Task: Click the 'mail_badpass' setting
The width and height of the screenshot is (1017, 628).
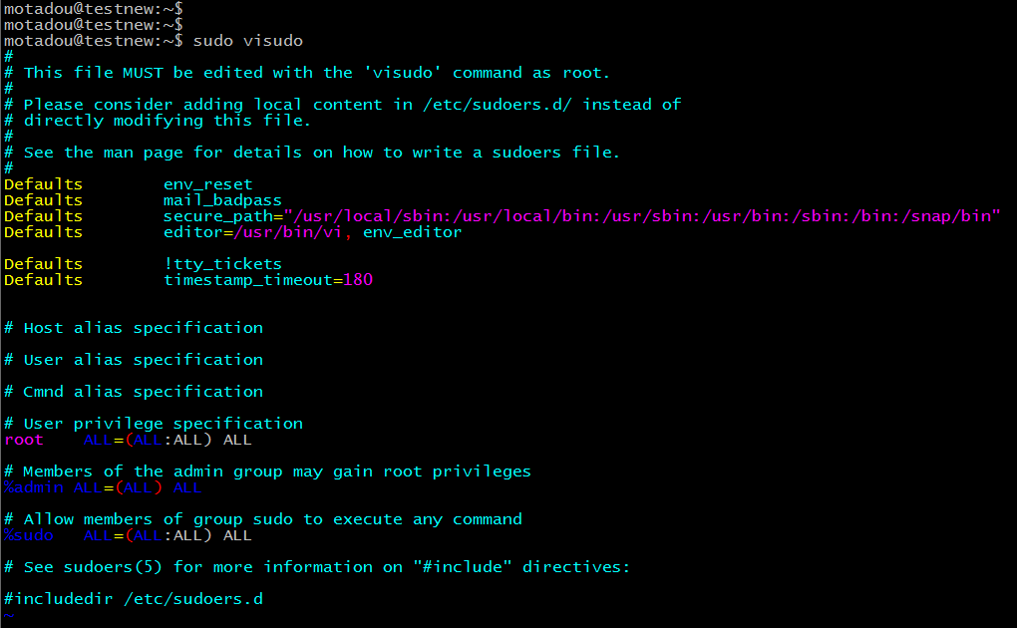Action: pos(222,200)
